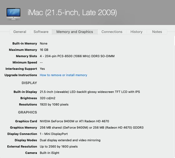Click the 'DISPLAY' section heading
Viewport: 175px width, 158px height.
(29, 83)
